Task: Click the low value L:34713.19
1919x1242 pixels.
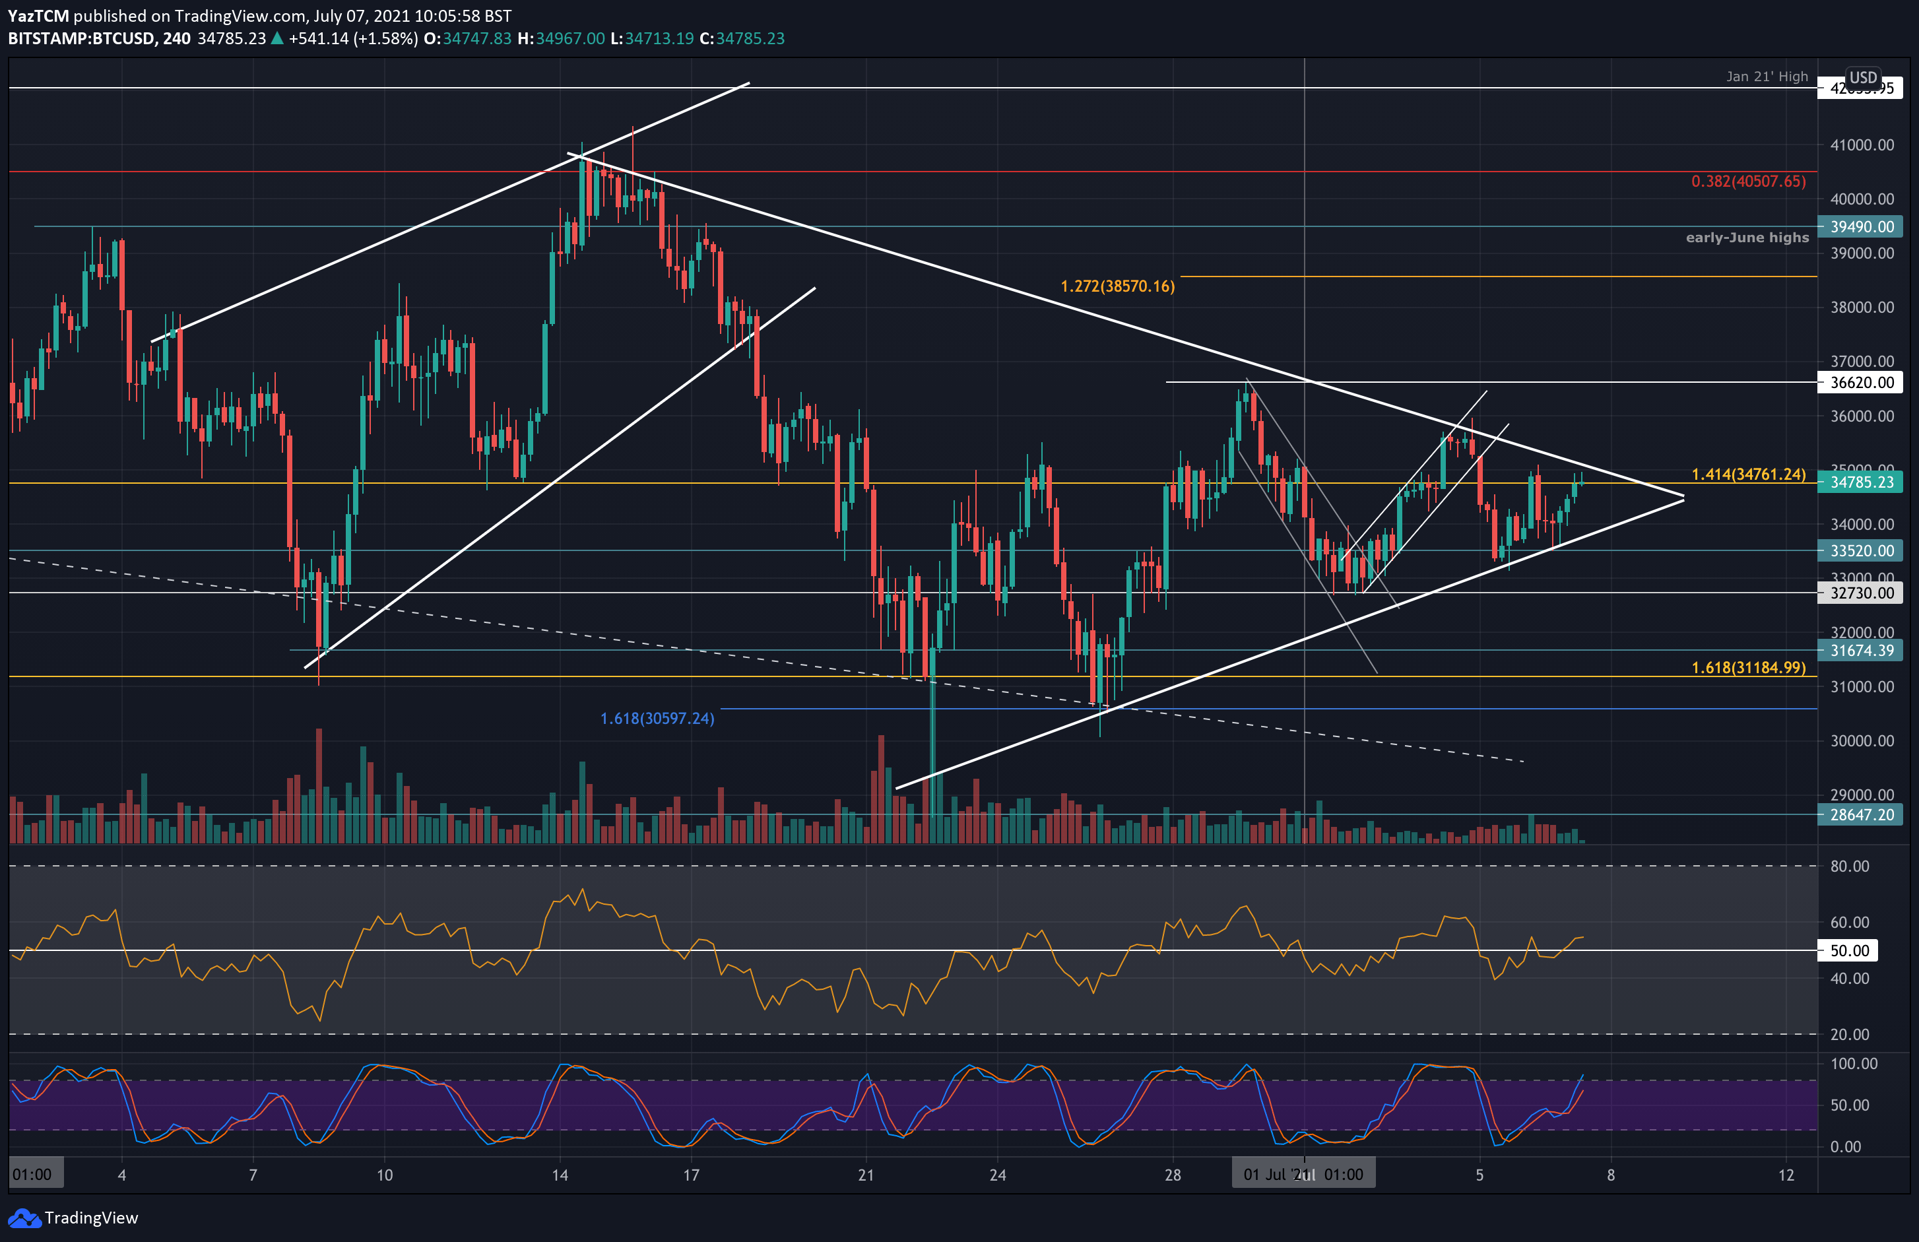Action: point(652,39)
